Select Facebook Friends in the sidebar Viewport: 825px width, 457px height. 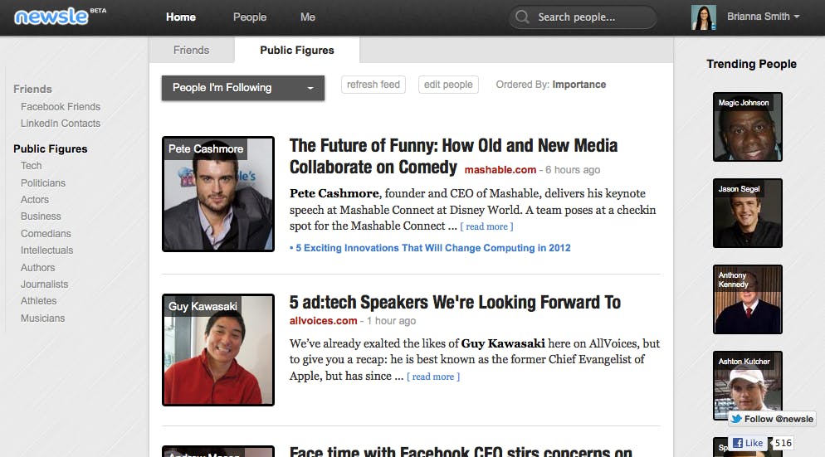point(61,107)
